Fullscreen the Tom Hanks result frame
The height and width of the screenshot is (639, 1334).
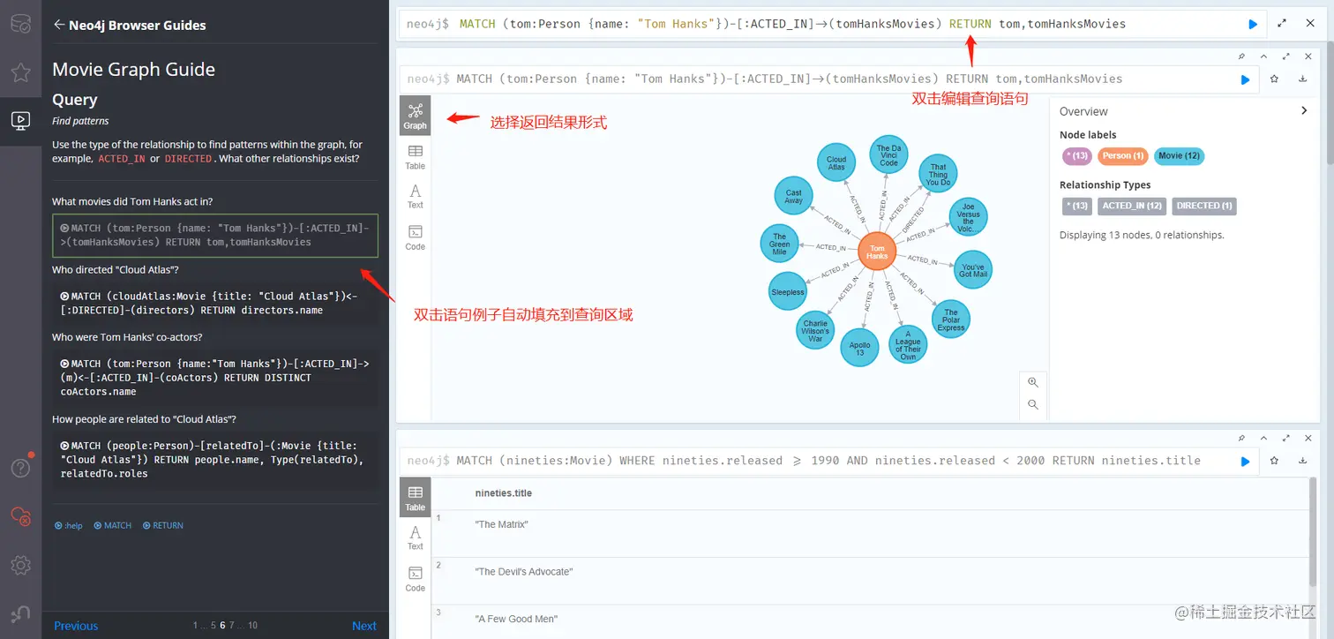[1286, 56]
